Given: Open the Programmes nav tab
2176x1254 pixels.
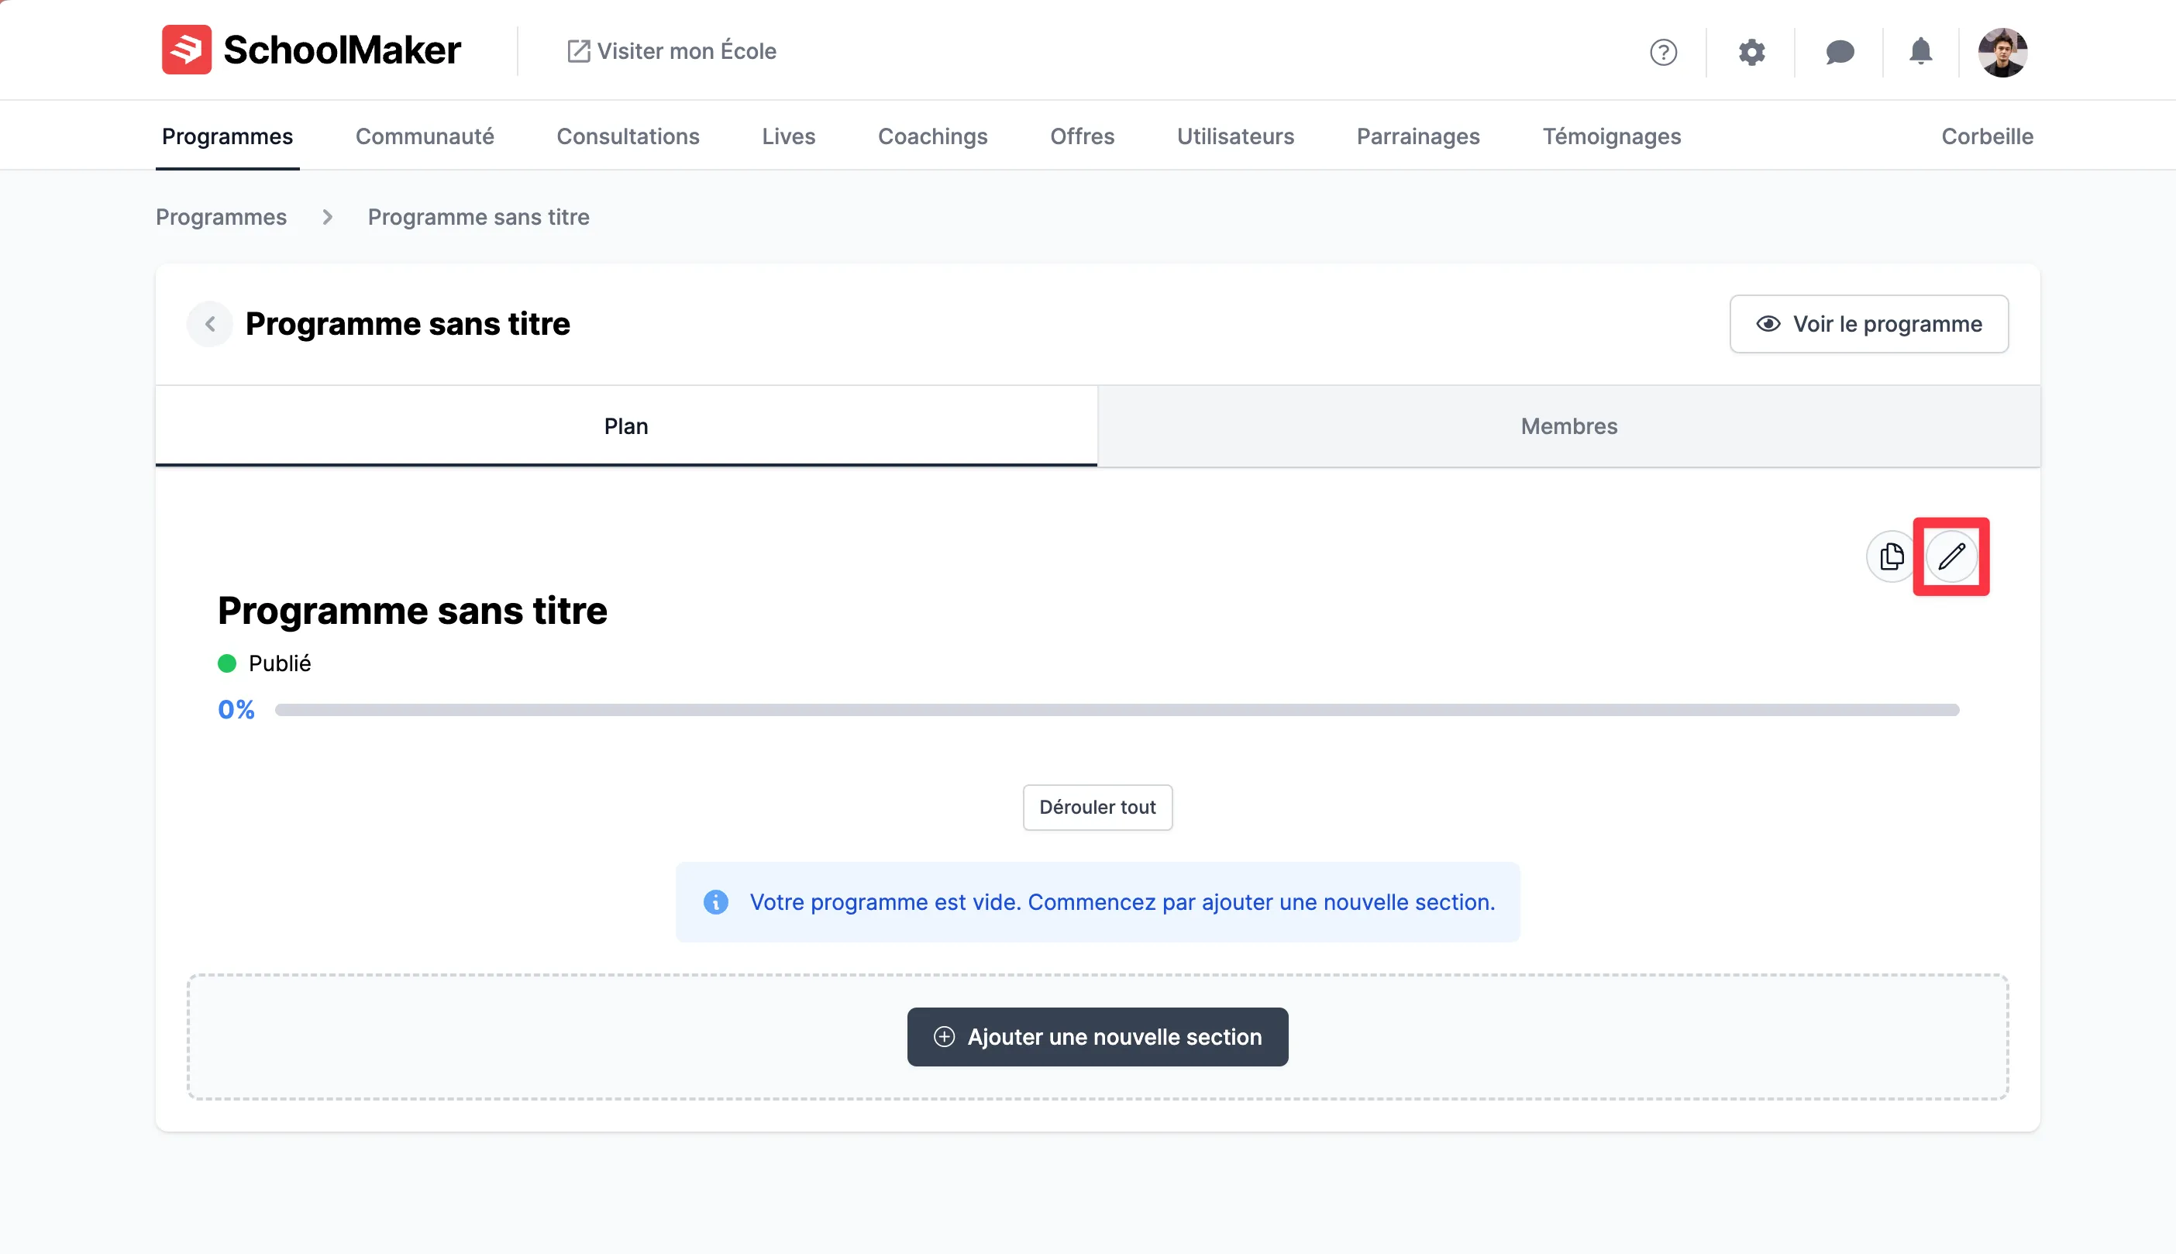Looking at the screenshot, I should point(227,136).
